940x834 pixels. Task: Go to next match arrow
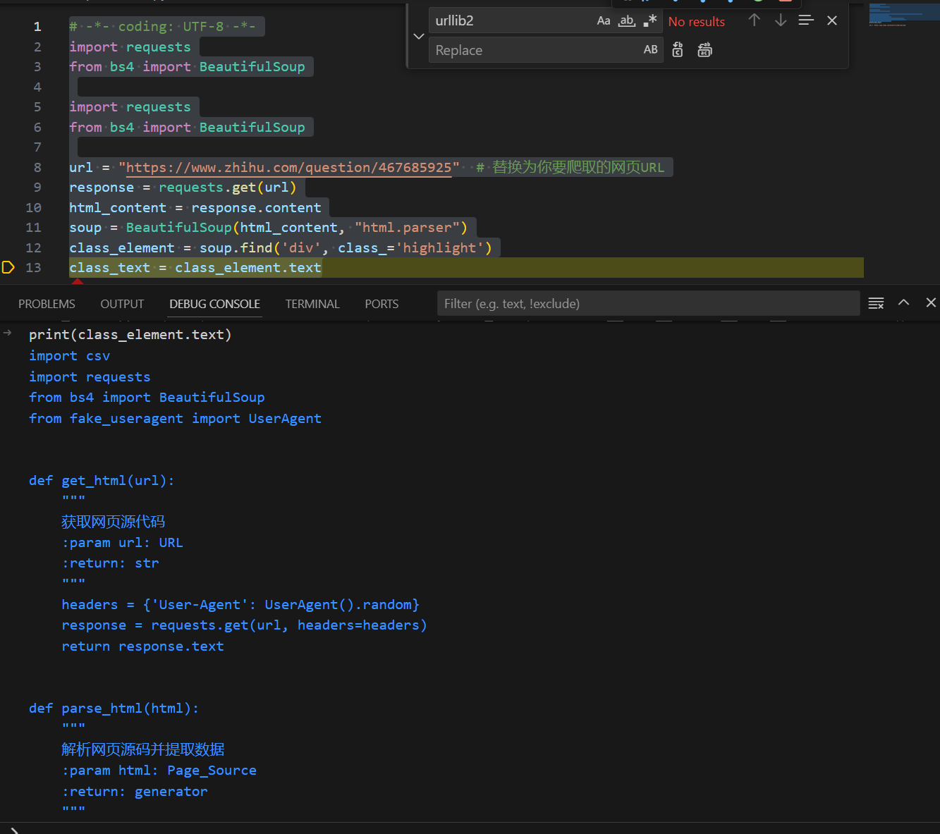780,20
